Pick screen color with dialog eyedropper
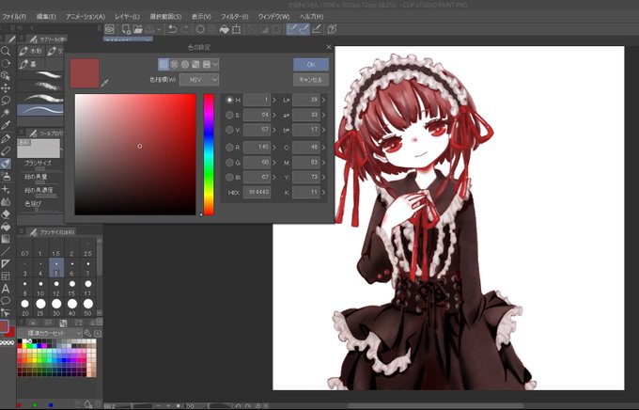 point(104,84)
